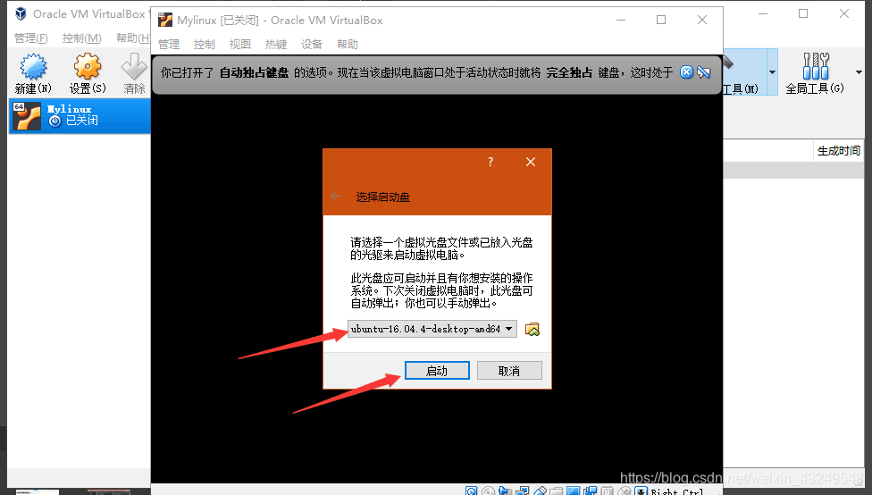Open 视图 menu in the Mylinux window
This screenshot has height=495, width=872.
point(239,44)
